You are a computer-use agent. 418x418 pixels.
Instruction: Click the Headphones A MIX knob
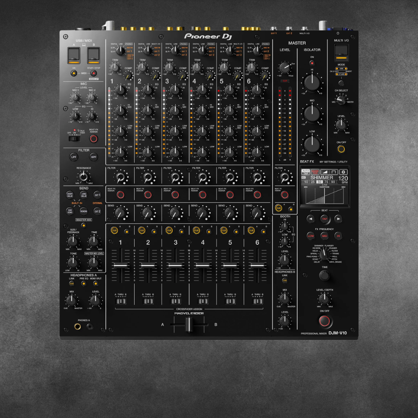point(72,300)
